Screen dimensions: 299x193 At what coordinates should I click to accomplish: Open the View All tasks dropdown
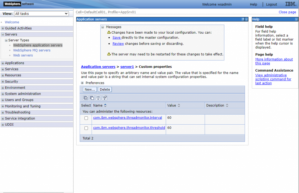tap(41, 13)
